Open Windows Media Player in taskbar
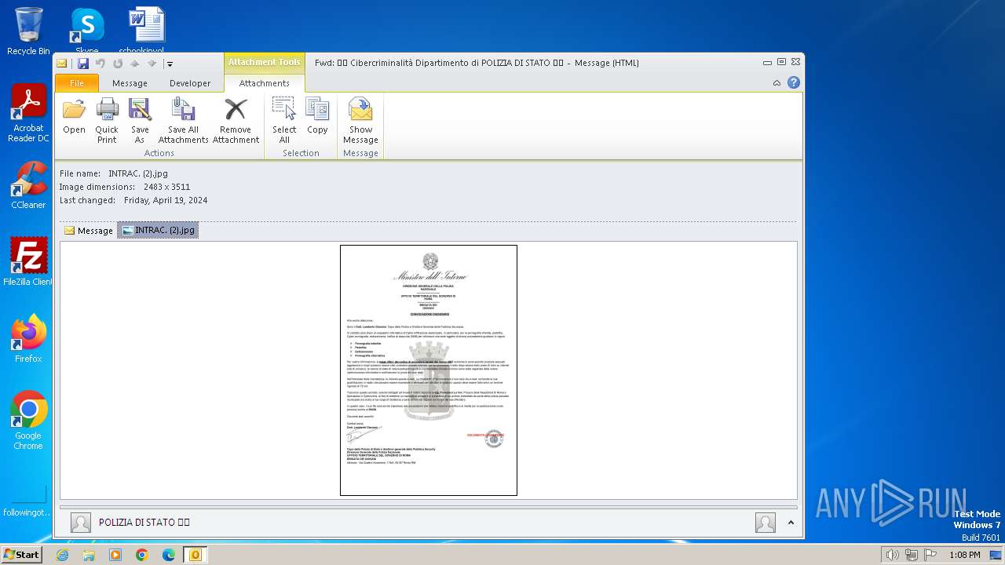 click(115, 555)
